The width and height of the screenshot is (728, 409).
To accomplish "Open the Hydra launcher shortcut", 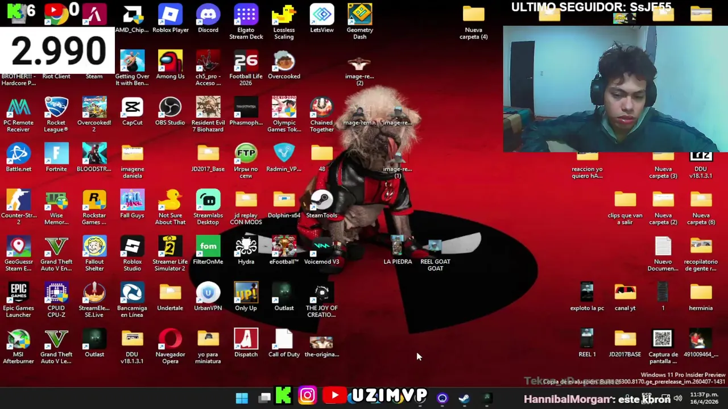I will click(x=246, y=251).
